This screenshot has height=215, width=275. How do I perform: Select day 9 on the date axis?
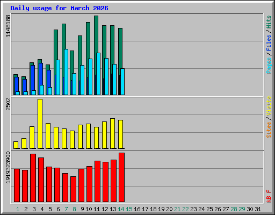click(x=82, y=209)
